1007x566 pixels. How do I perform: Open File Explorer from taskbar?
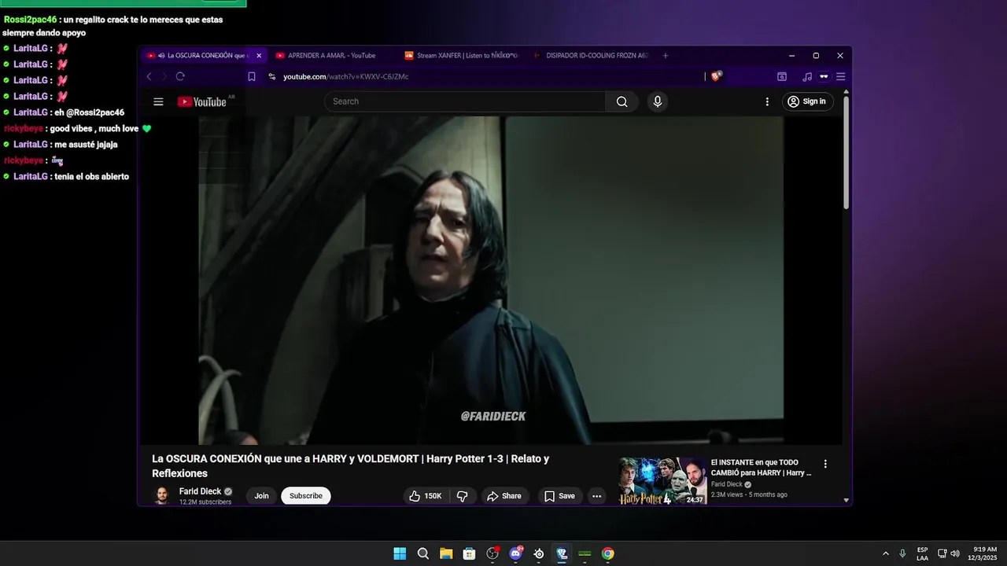pos(446,553)
